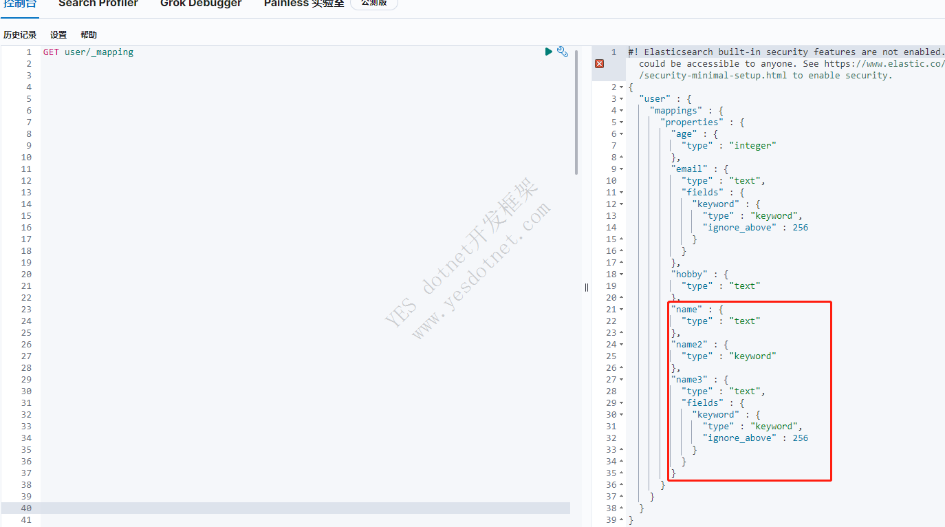Collapse the "properties" node on line 5
This screenshot has width=945, height=527.
622,122
